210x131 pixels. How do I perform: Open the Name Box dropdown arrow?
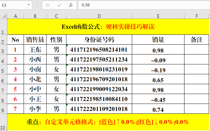click(x=29, y=5)
